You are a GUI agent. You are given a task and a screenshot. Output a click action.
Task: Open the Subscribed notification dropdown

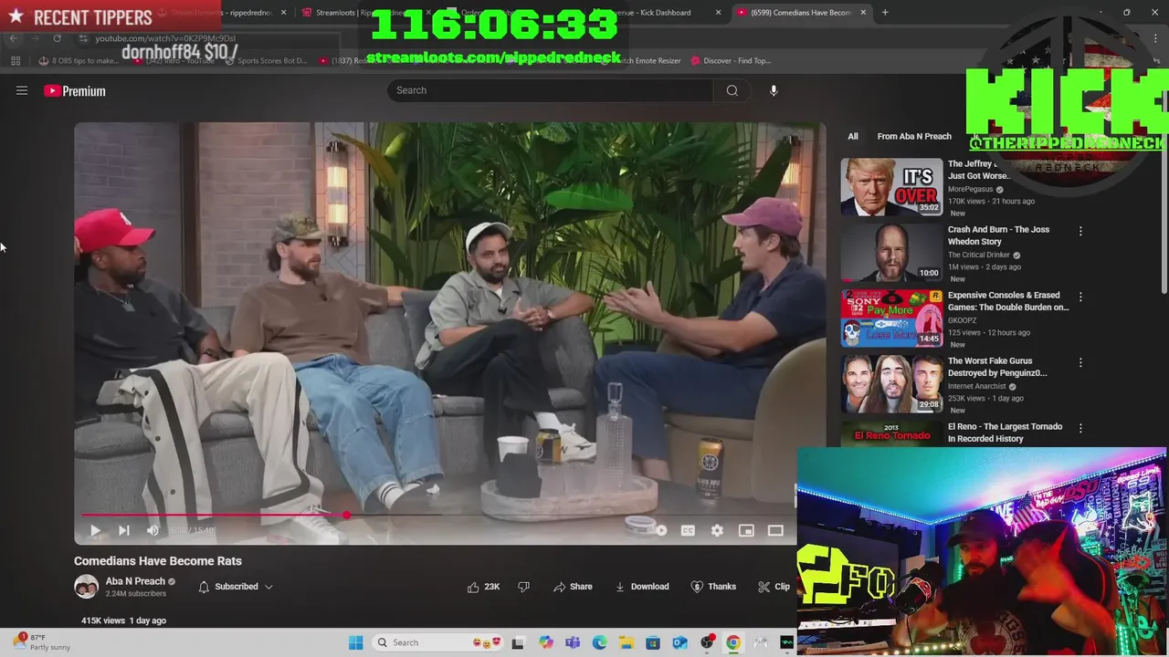point(236,587)
